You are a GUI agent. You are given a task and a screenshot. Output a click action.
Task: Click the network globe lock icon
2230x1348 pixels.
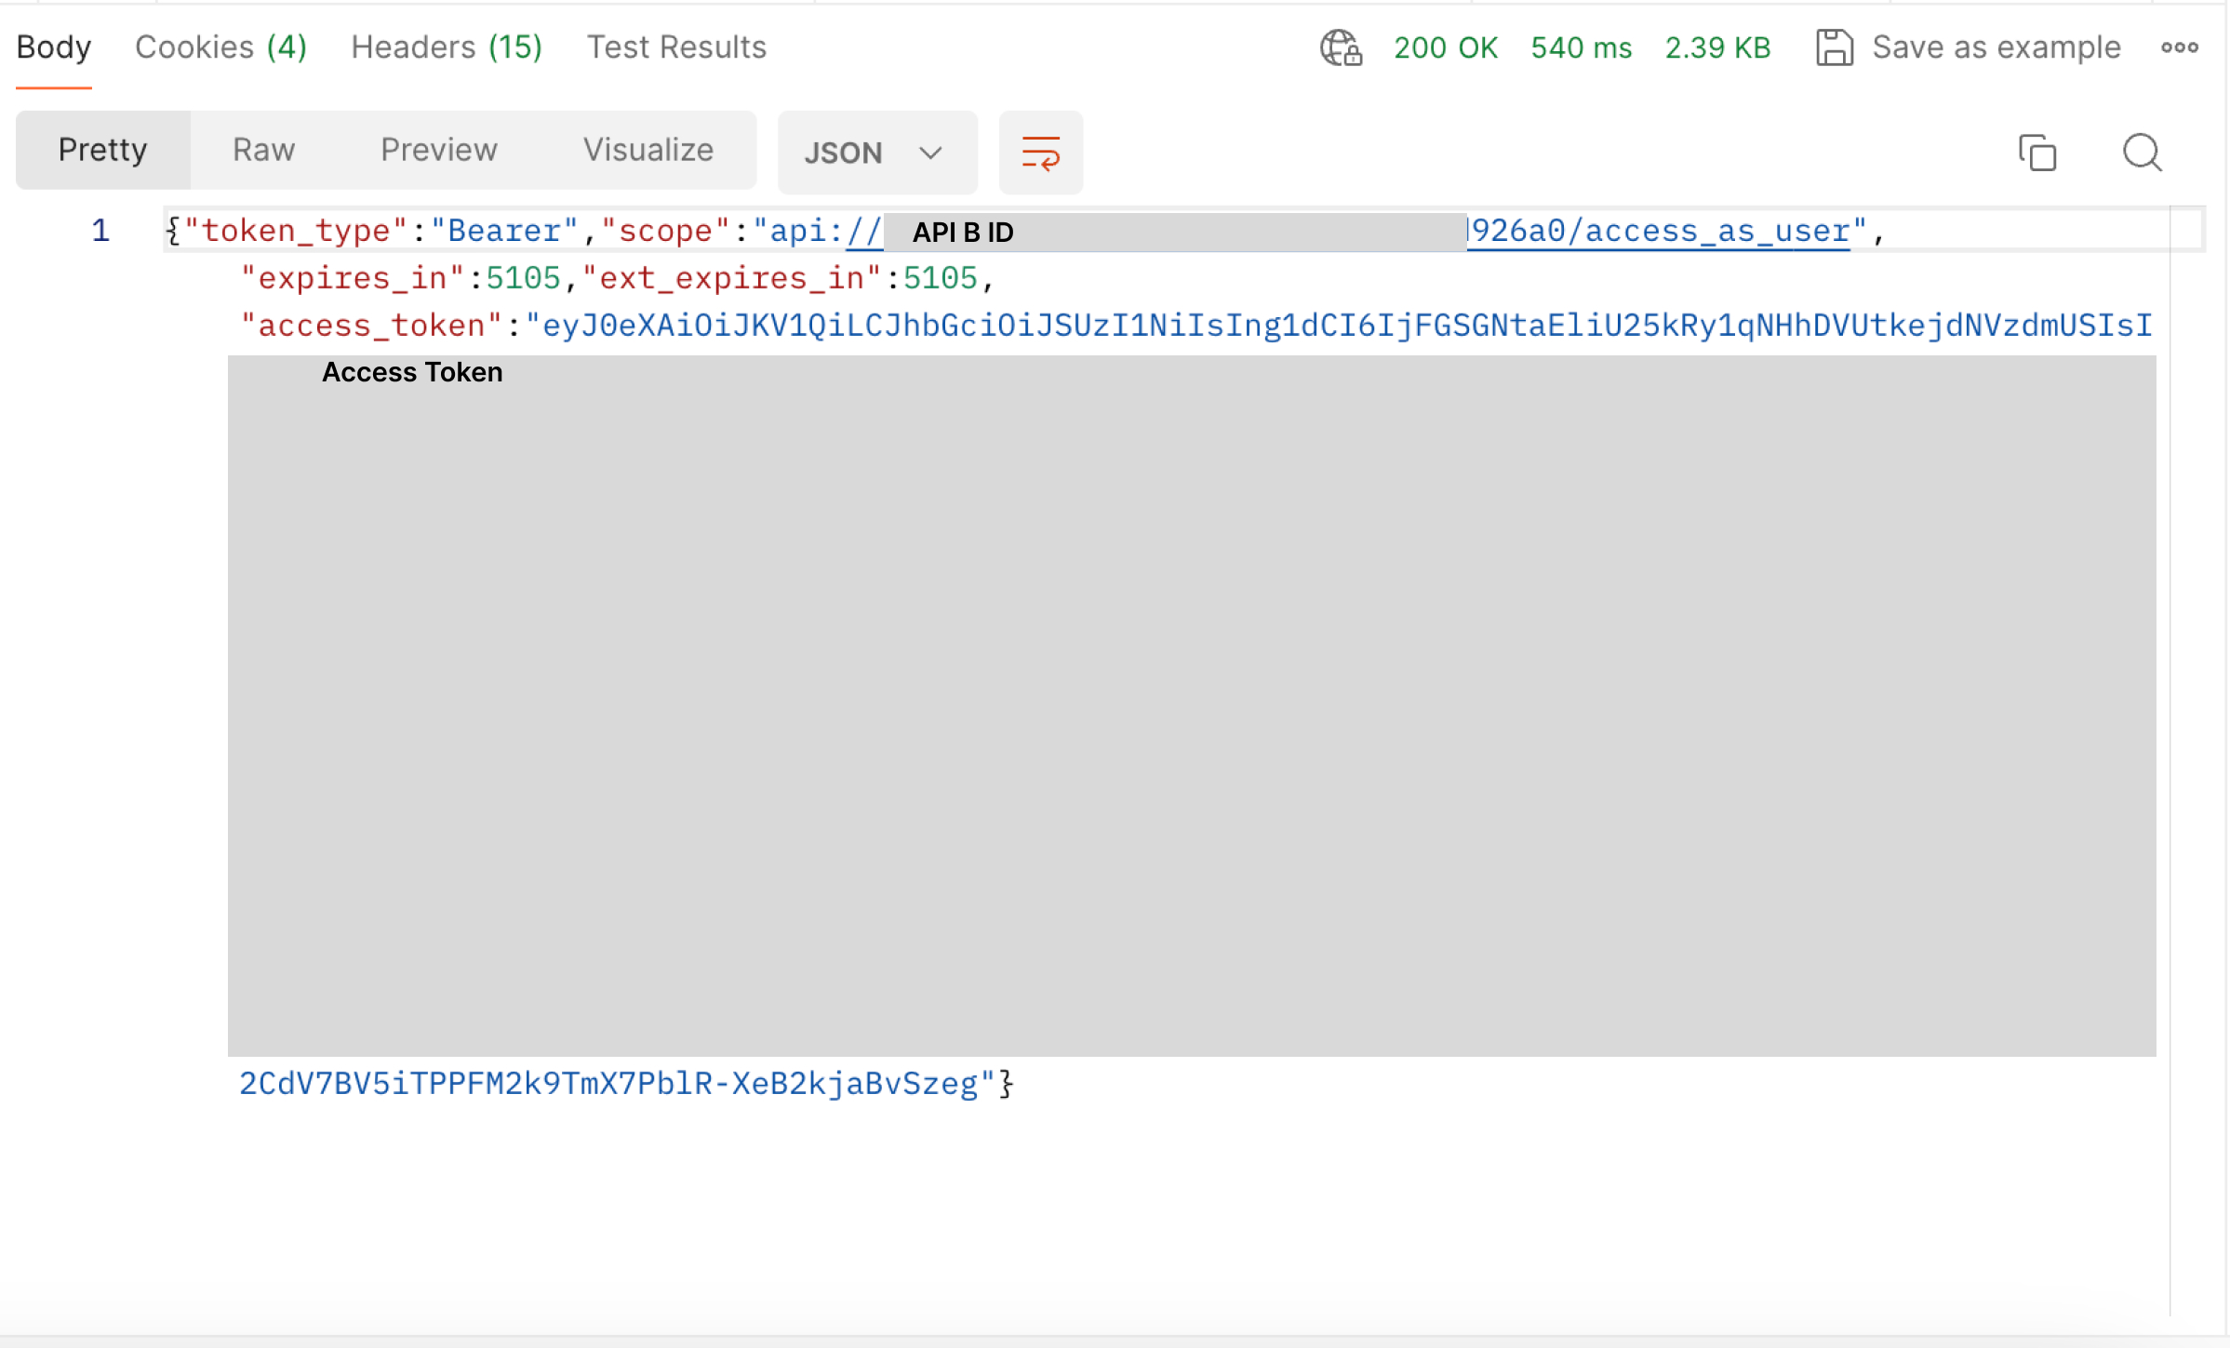pos(1341,47)
